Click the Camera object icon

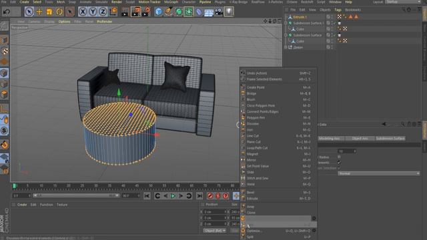[219, 12]
